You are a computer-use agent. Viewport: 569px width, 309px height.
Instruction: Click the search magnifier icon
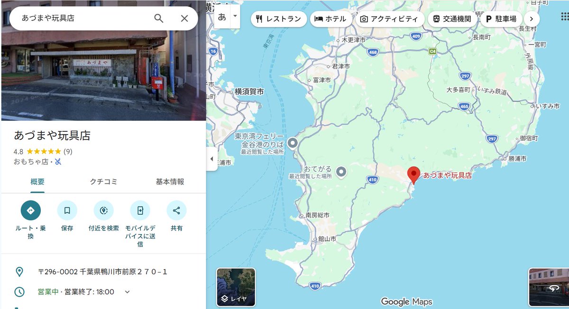tap(158, 18)
